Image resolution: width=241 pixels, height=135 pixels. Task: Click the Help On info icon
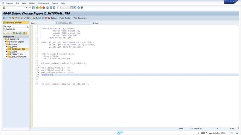pyautogui.click(x=42, y=18)
